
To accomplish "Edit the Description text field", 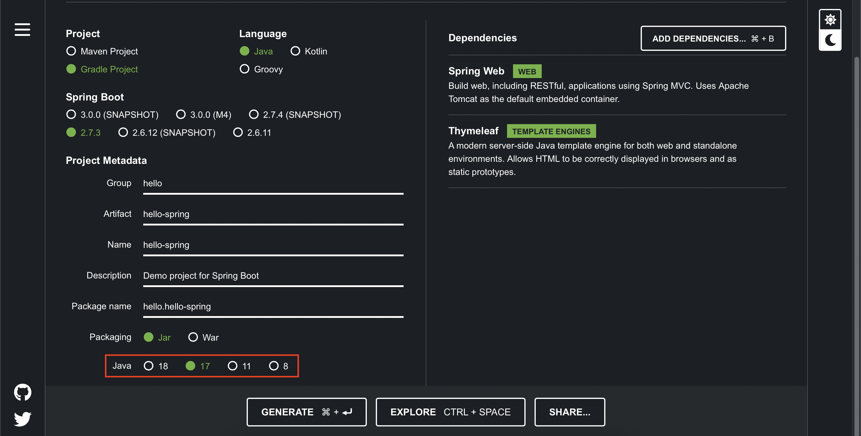I will click(x=273, y=275).
